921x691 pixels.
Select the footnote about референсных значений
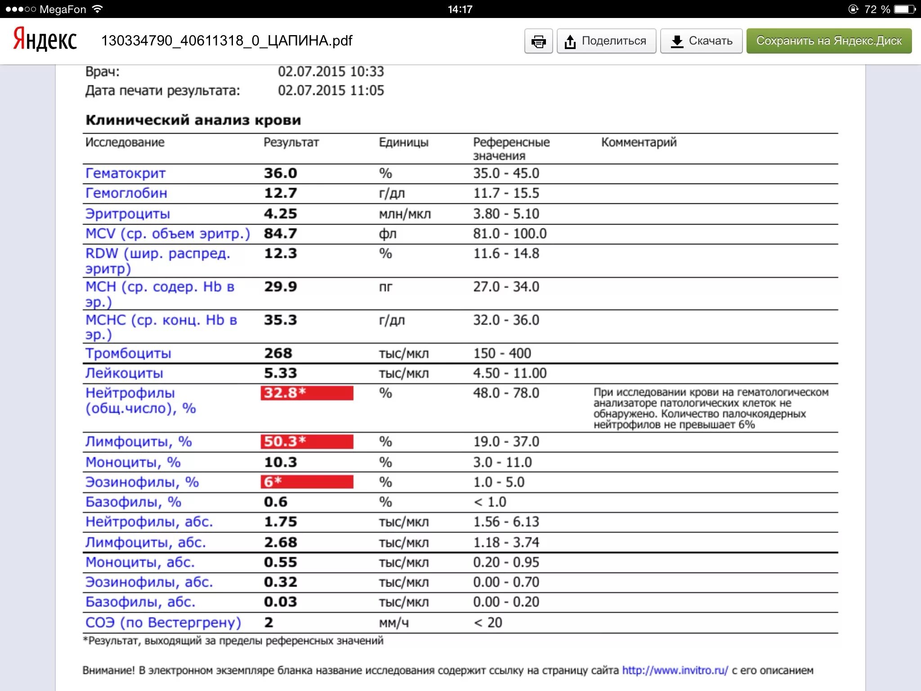coord(233,641)
